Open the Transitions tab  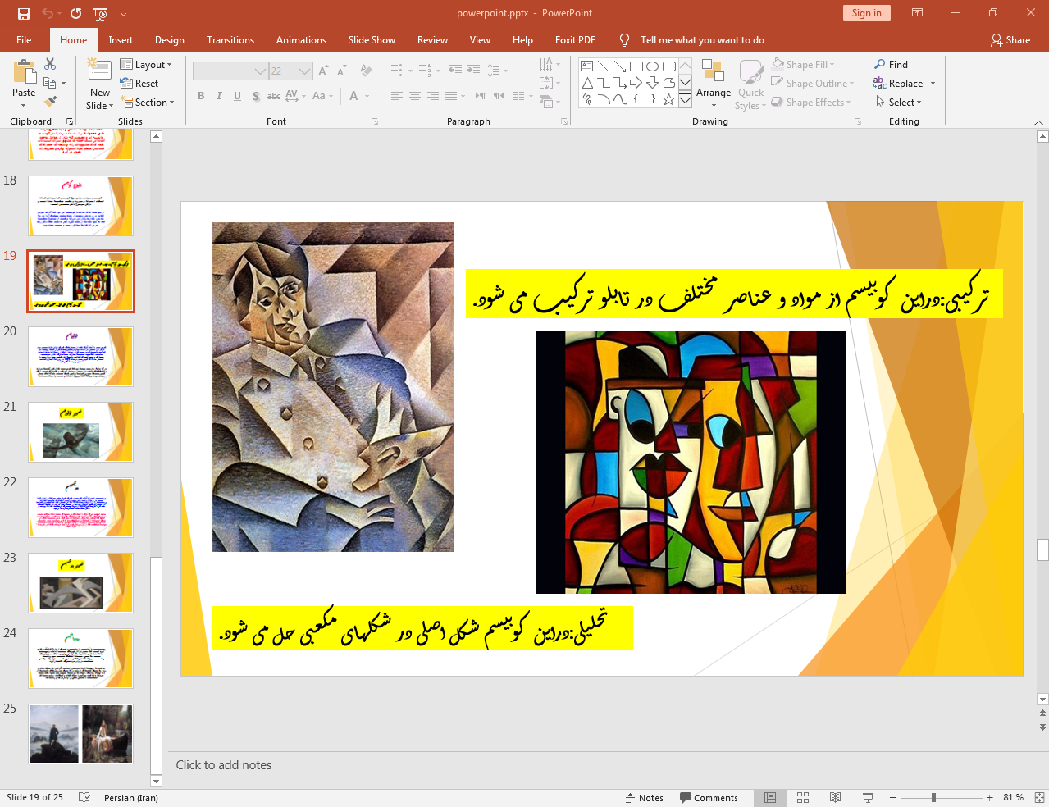[230, 40]
